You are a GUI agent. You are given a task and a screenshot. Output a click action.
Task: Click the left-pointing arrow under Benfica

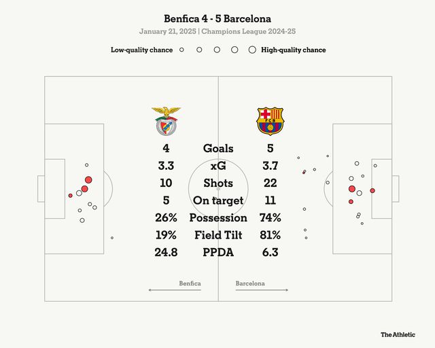[174, 290]
